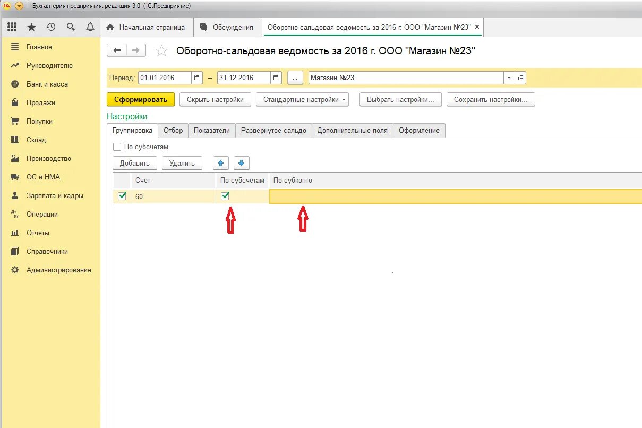Click the Администрирование gear icon
The width and height of the screenshot is (642, 428).
tap(15, 270)
